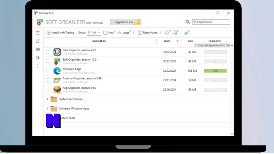Filter by Rarely Used applications
Viewport: 274px width, 154px height.
point(148,33)
